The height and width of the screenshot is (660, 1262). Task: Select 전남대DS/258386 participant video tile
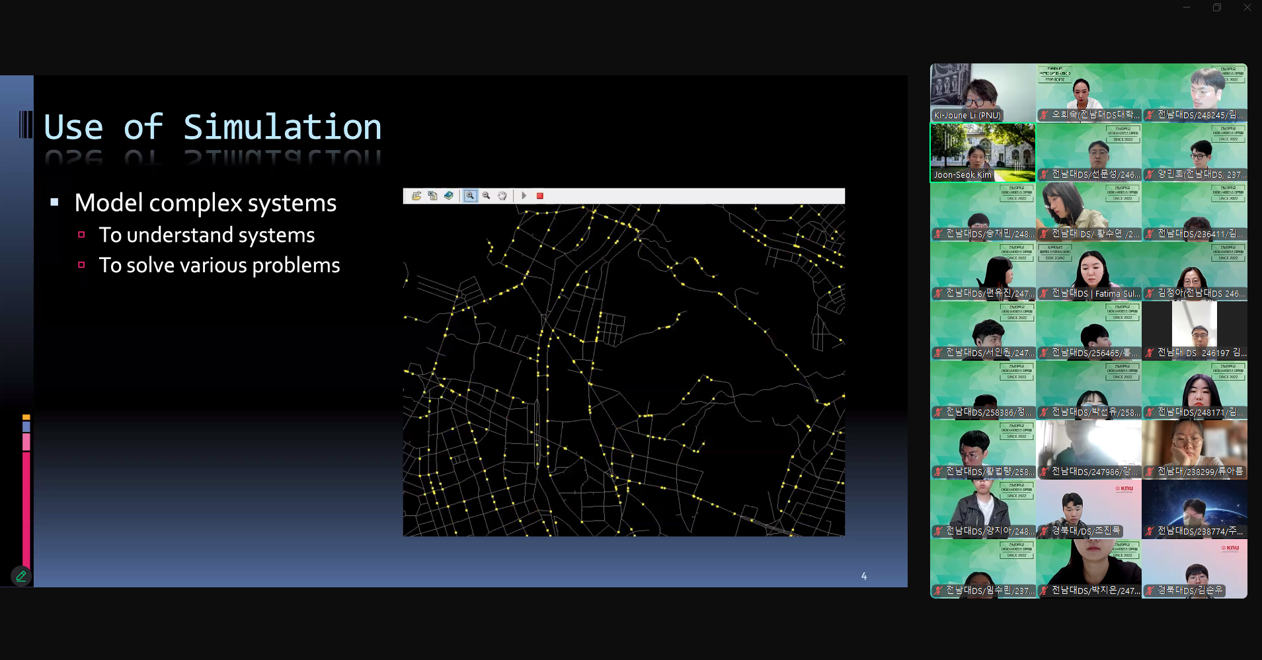coord(983,390)
